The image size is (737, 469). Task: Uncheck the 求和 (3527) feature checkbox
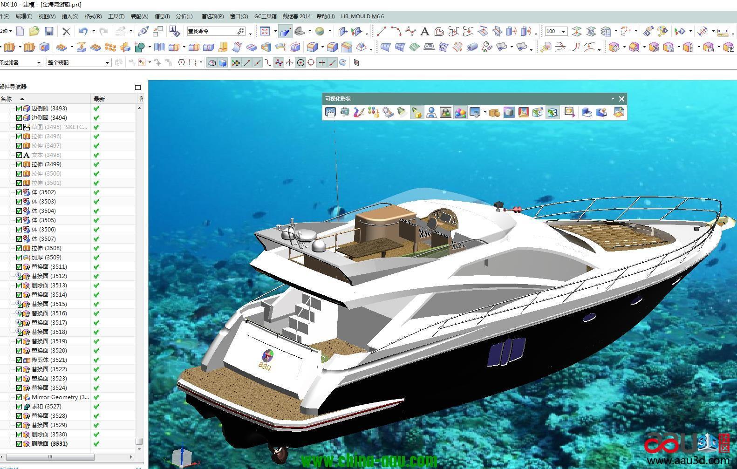pos(19,407)
